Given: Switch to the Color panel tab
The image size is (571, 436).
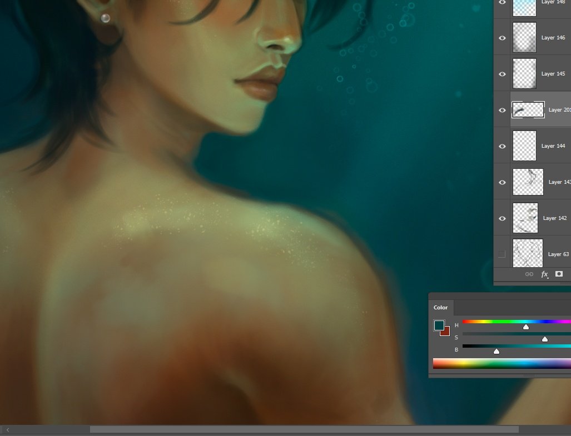Looking at the screenshot, I should coord(441,308).
